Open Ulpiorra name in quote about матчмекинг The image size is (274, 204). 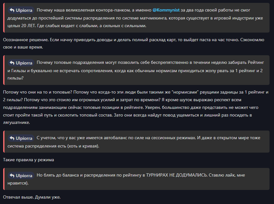click(24, 10)
